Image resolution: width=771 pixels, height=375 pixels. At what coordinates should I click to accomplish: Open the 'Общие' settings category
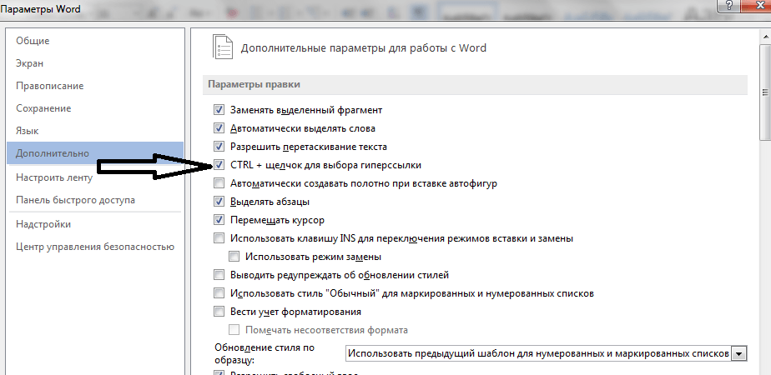pos(33,41)
